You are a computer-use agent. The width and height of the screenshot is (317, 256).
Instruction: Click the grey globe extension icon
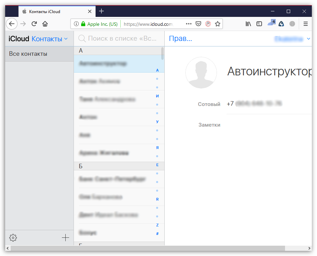pyautogui.click(x=292, y=24)
